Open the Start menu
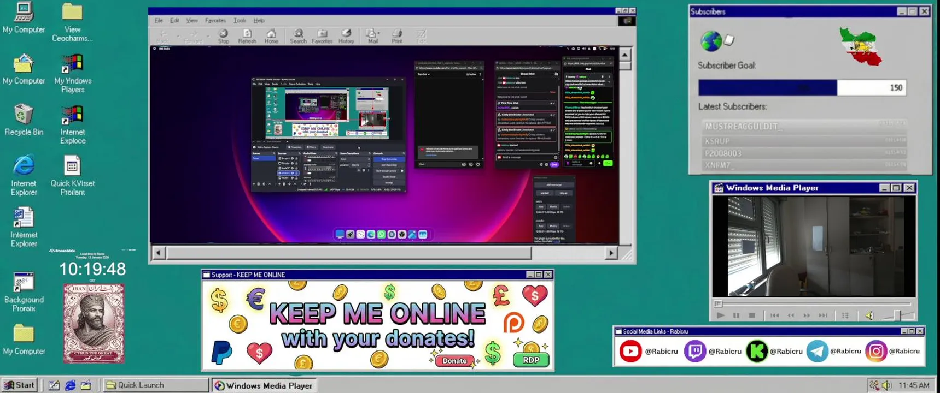 click(x=20, y=385)
